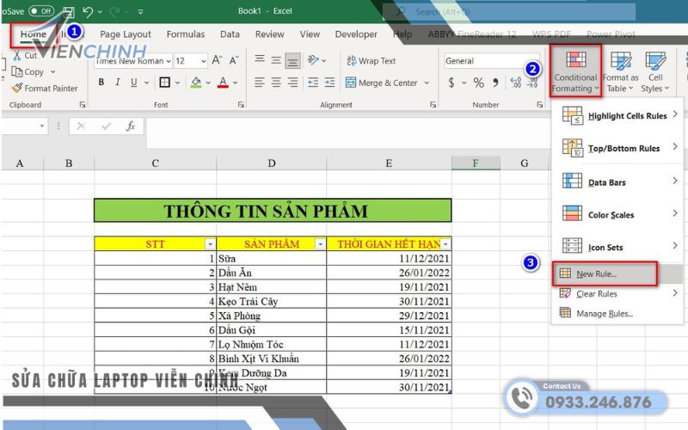This screenshot has height=430, width=688.
Task: Open Top/Bottom Rules submenu
Action: tap(619, 148)
